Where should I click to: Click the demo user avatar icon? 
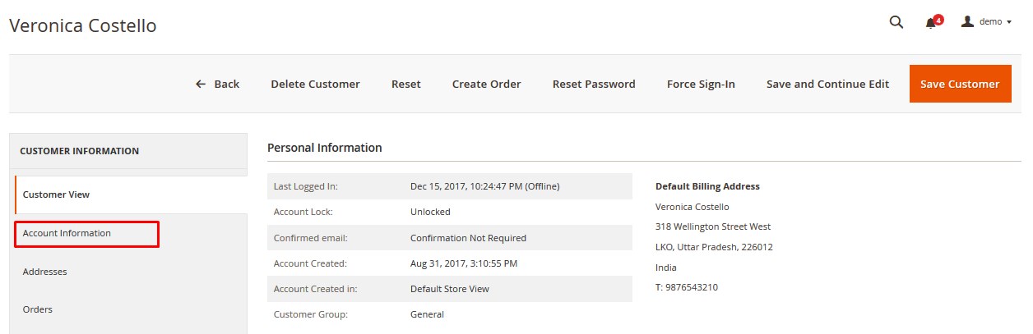968,21
